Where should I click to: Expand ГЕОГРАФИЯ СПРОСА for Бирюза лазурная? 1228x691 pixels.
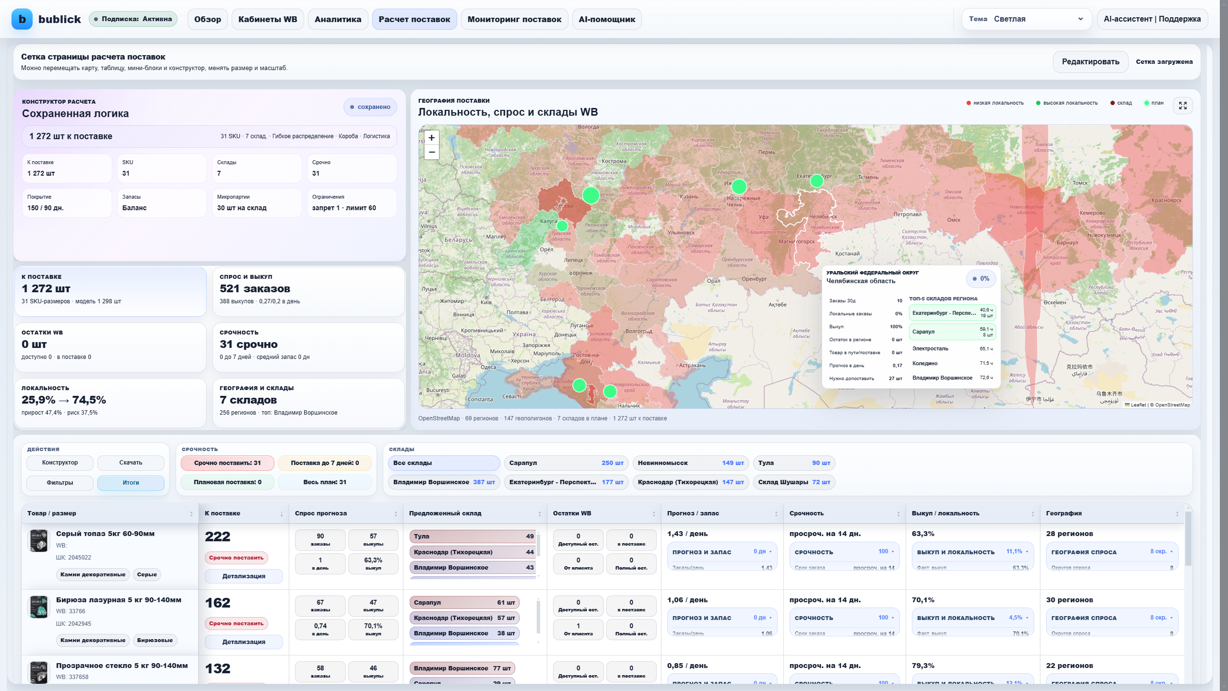click(x=1112, y=618)
